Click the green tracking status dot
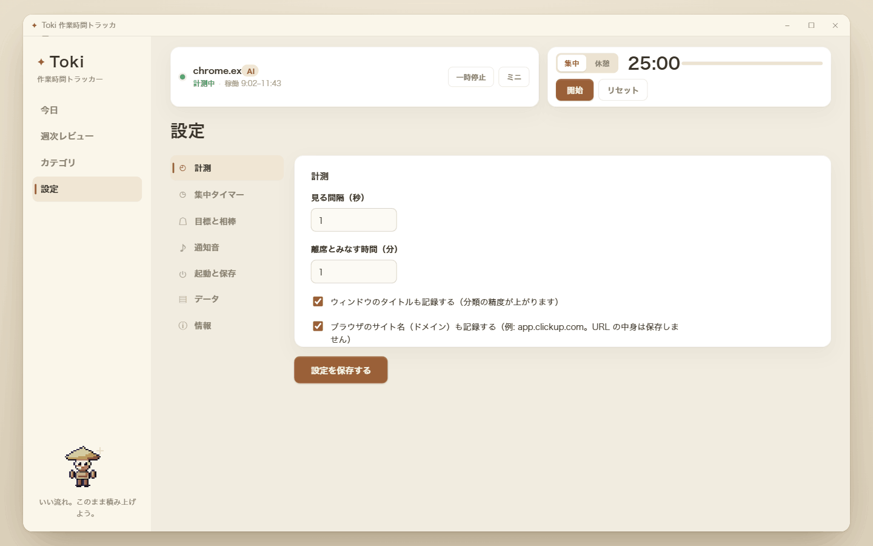The image size is (873, 546). (x=182, y=77)
